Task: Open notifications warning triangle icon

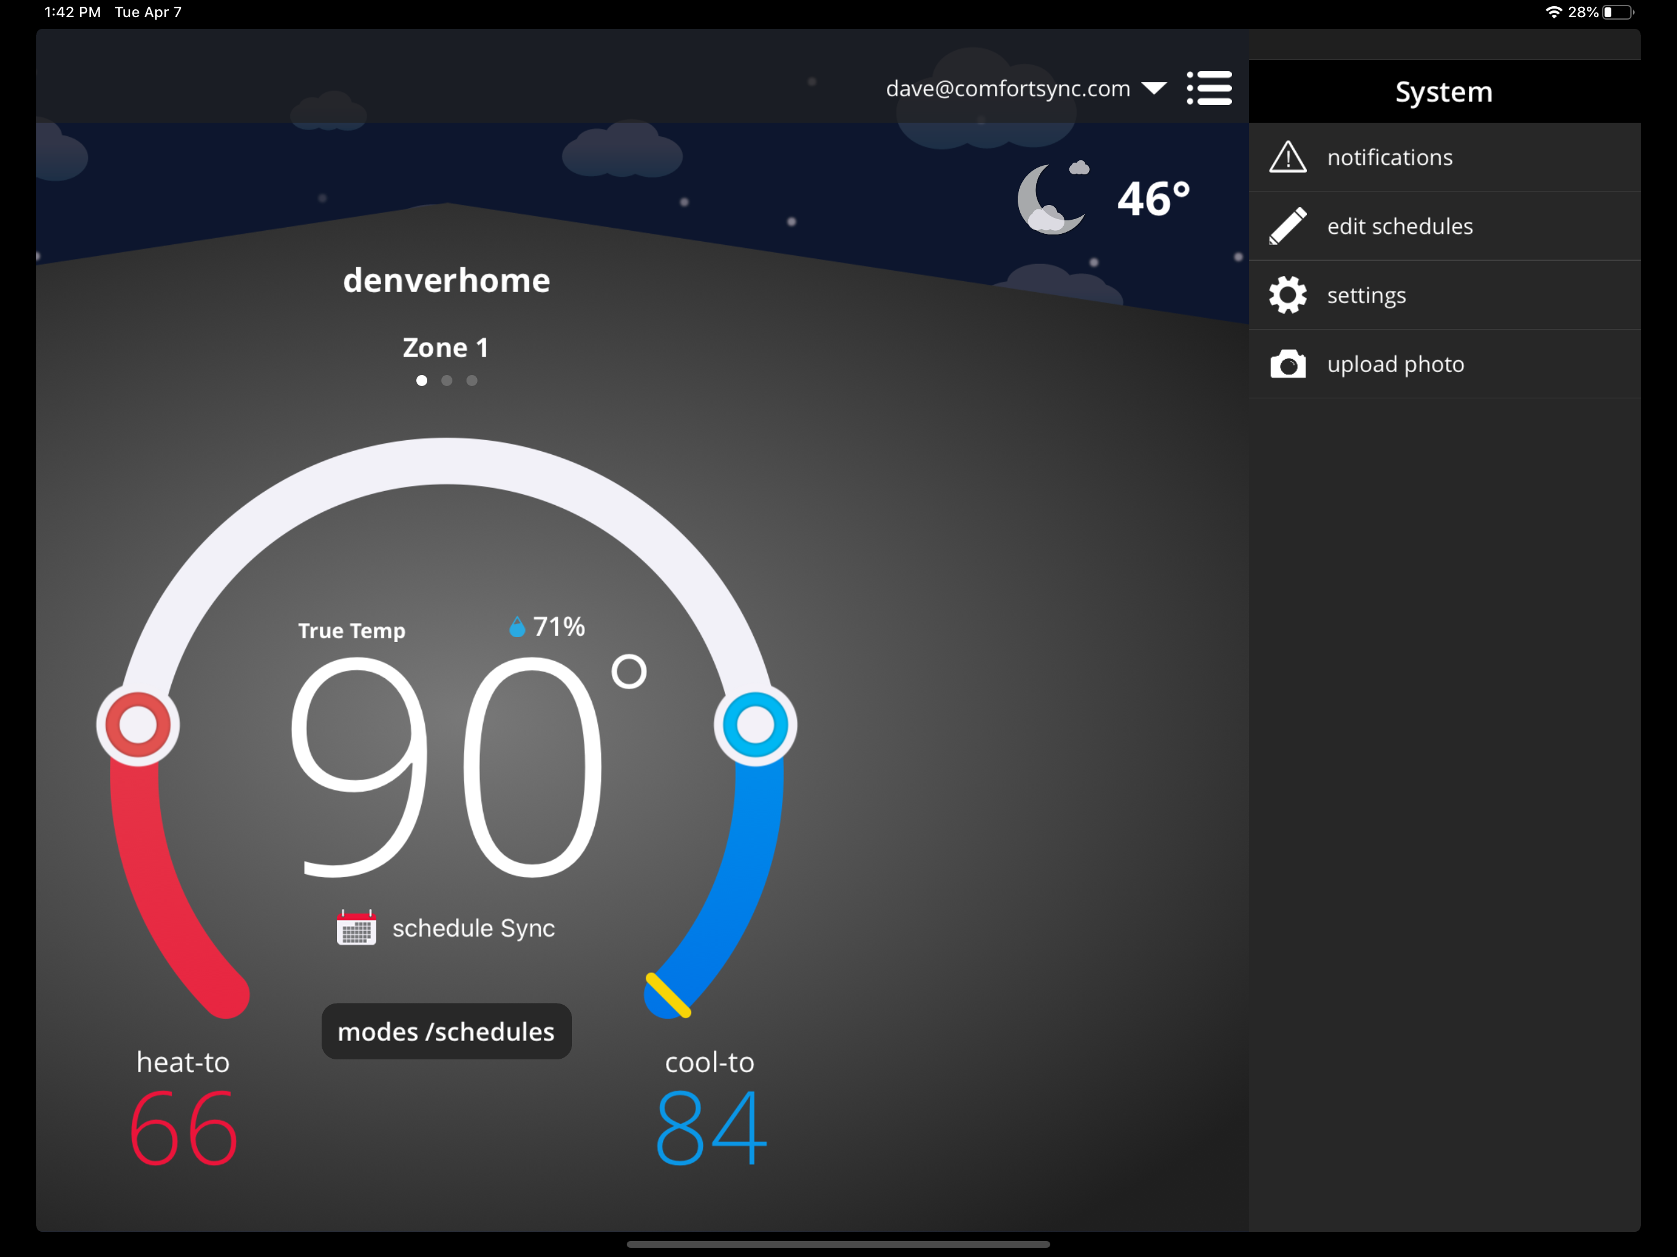Action: coord(1287,157)
